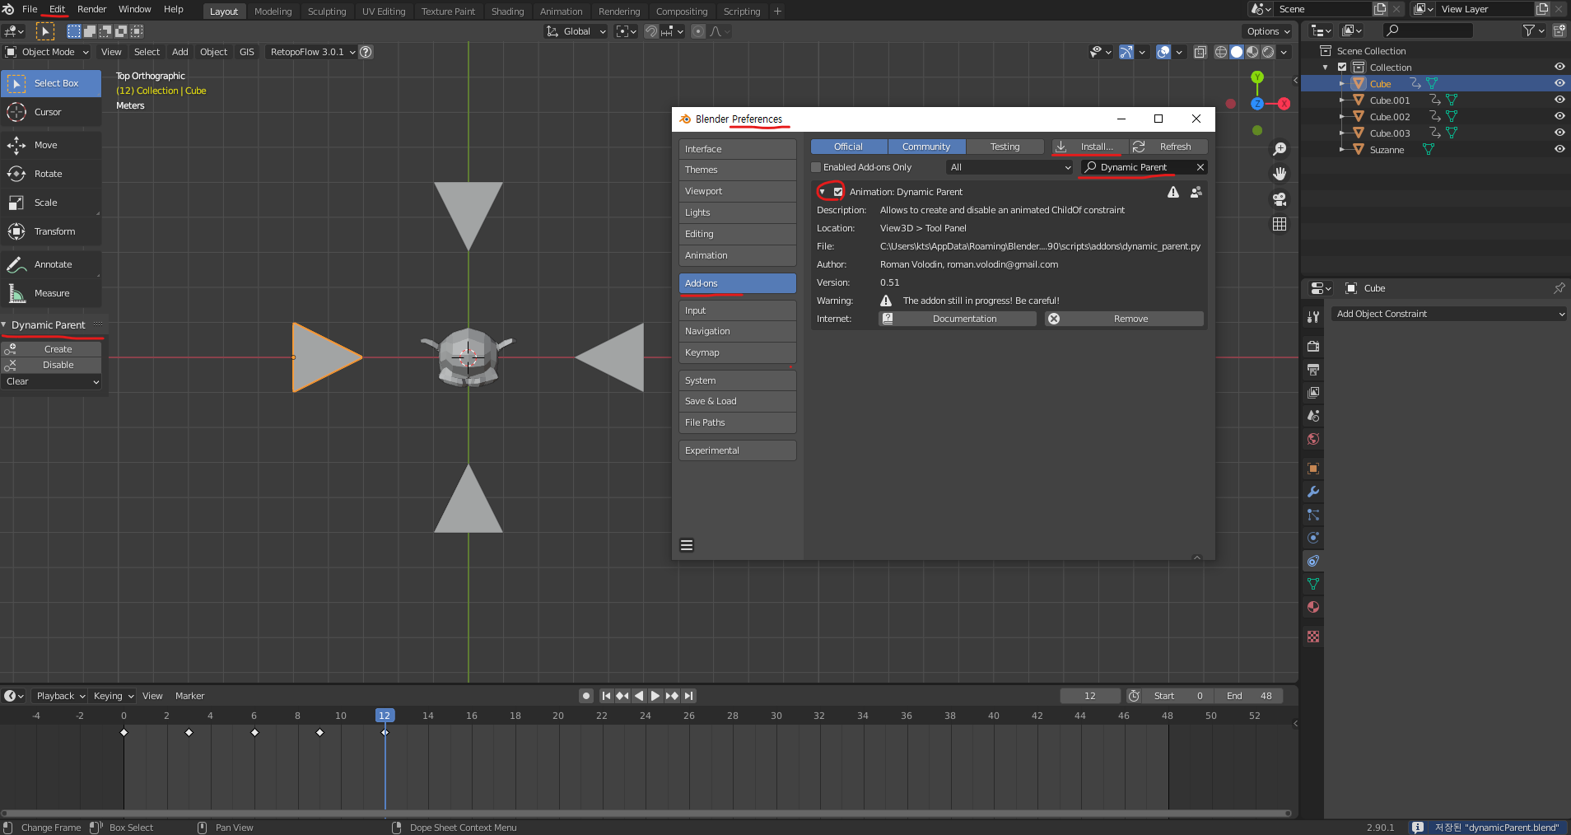1571x835 pixels.
Task: Open the Object Constraint properties tab
Action: [1313, 561]
